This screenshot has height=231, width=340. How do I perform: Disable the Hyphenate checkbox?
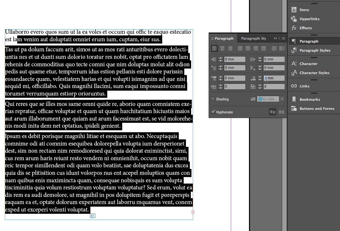pos(213,112)
